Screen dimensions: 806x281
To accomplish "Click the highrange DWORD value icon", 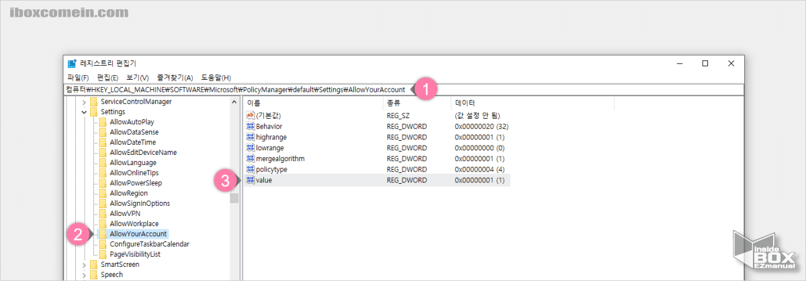I will coord(251,137).
